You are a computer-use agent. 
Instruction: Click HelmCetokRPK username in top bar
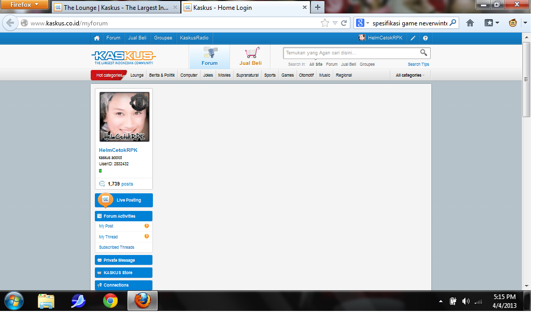coord(385,38)
